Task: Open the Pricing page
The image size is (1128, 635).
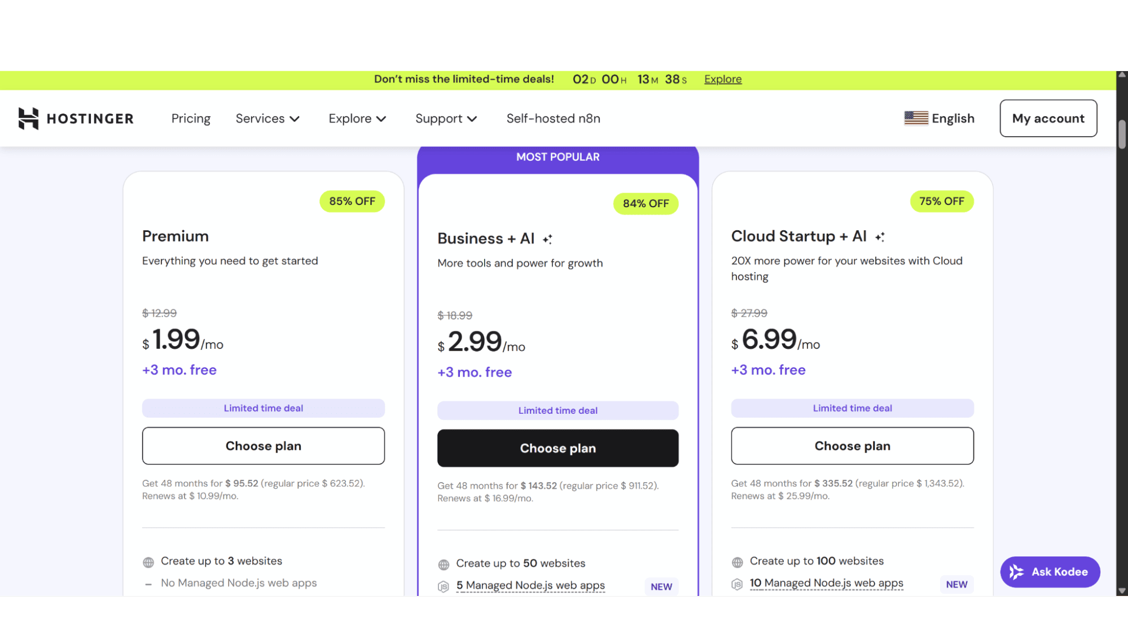Action: (x=191, y=119)
